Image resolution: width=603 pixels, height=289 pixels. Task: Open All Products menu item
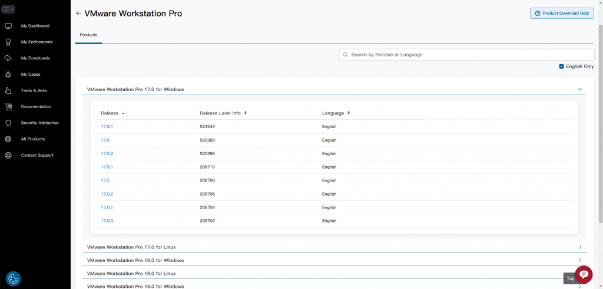33,139
